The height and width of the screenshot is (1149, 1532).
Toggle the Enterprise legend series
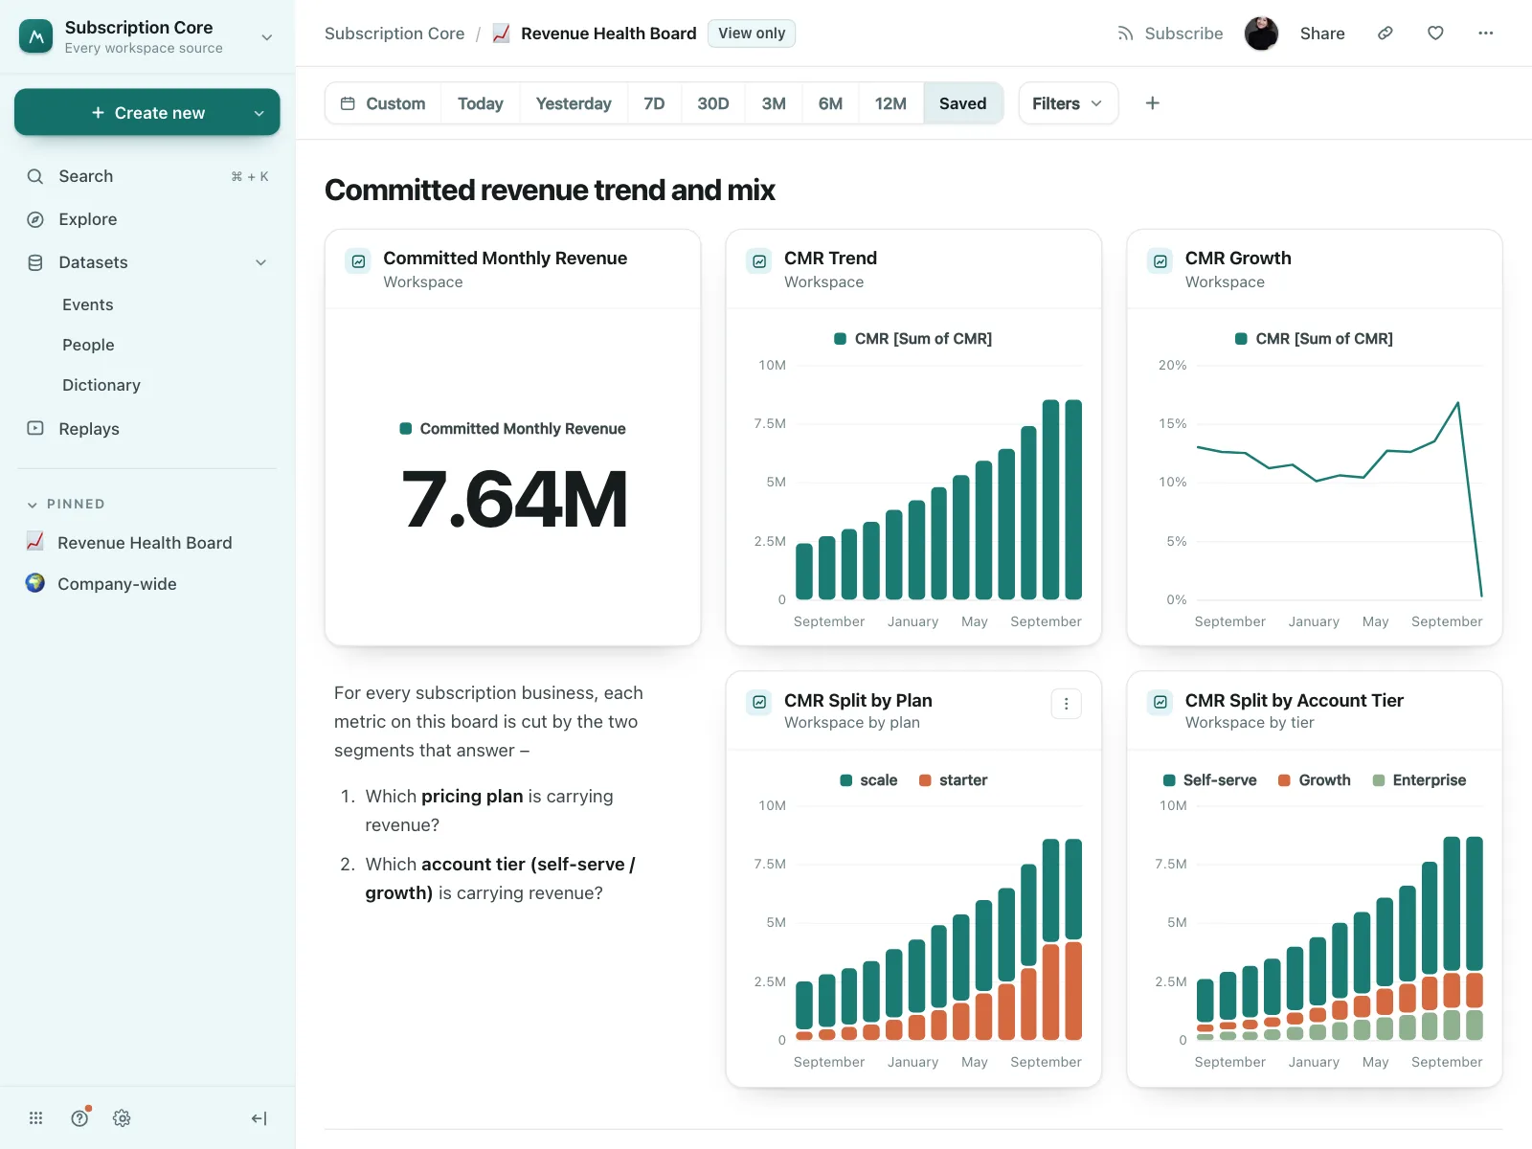1419,780
